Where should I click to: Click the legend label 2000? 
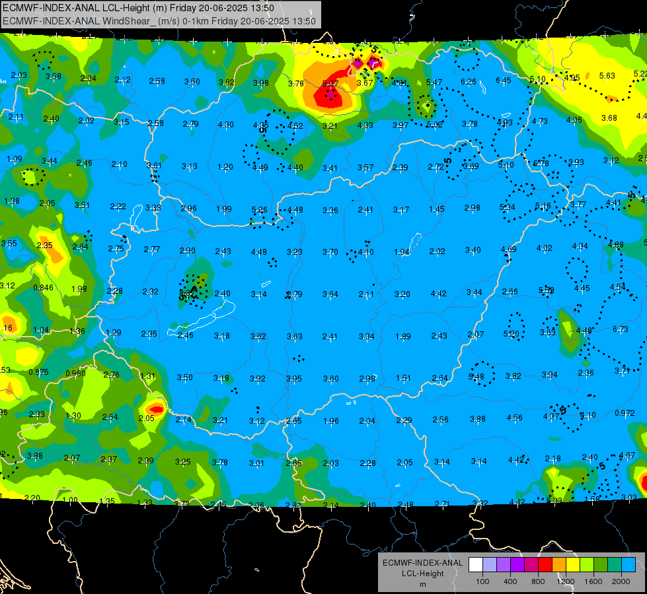point(621,581)
